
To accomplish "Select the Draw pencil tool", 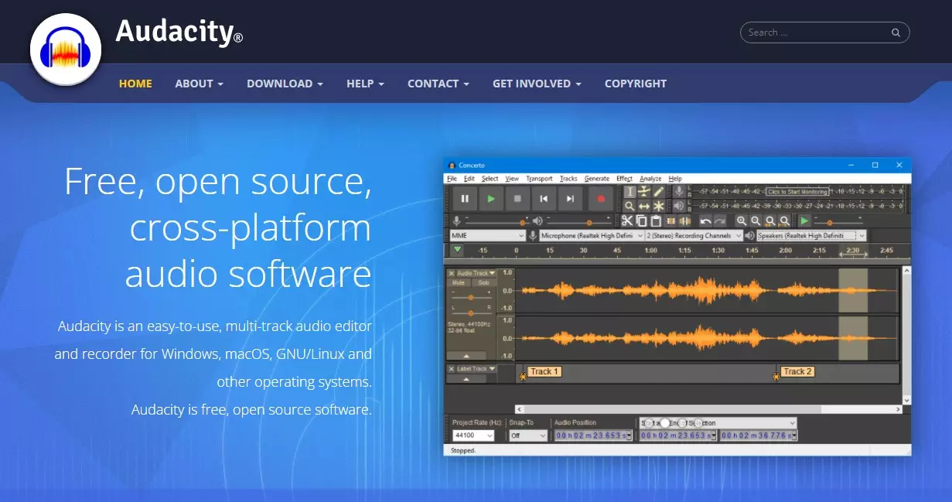I will coord(659,191).
